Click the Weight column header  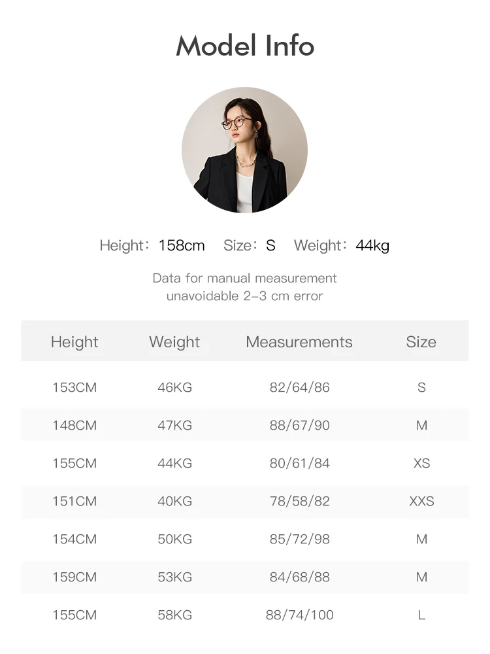tap(174, 341)
